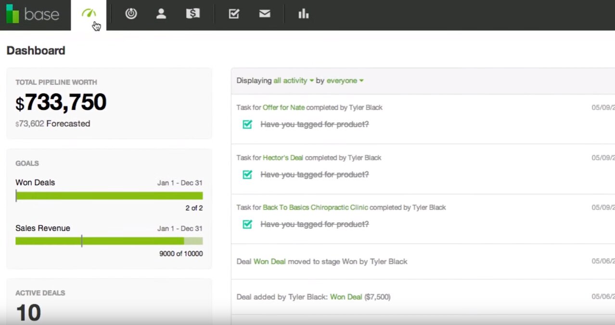This screenshot has height=325, width=615.
Task: Click Won Deal link in moved-to-stage entry
Action: click(269, 262)
